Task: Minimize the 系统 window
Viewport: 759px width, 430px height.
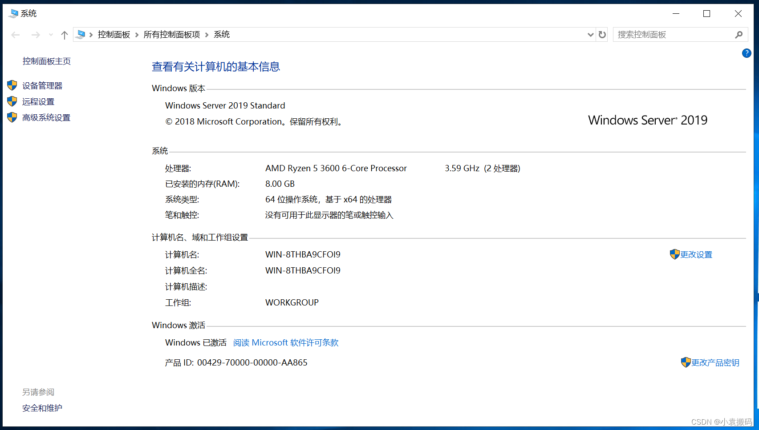Action: coord(676,14)
